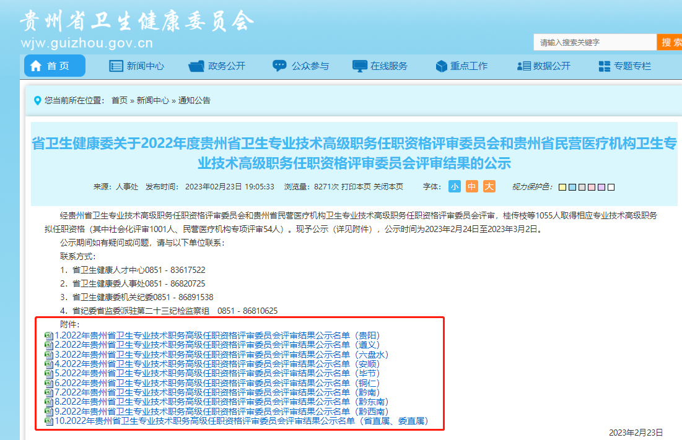Image resolution: width=682 pixels, height=440 pixels.
Task: Click the Excel icon for attachment 1 (贵阳)
Action: click(x=49, y=335)
